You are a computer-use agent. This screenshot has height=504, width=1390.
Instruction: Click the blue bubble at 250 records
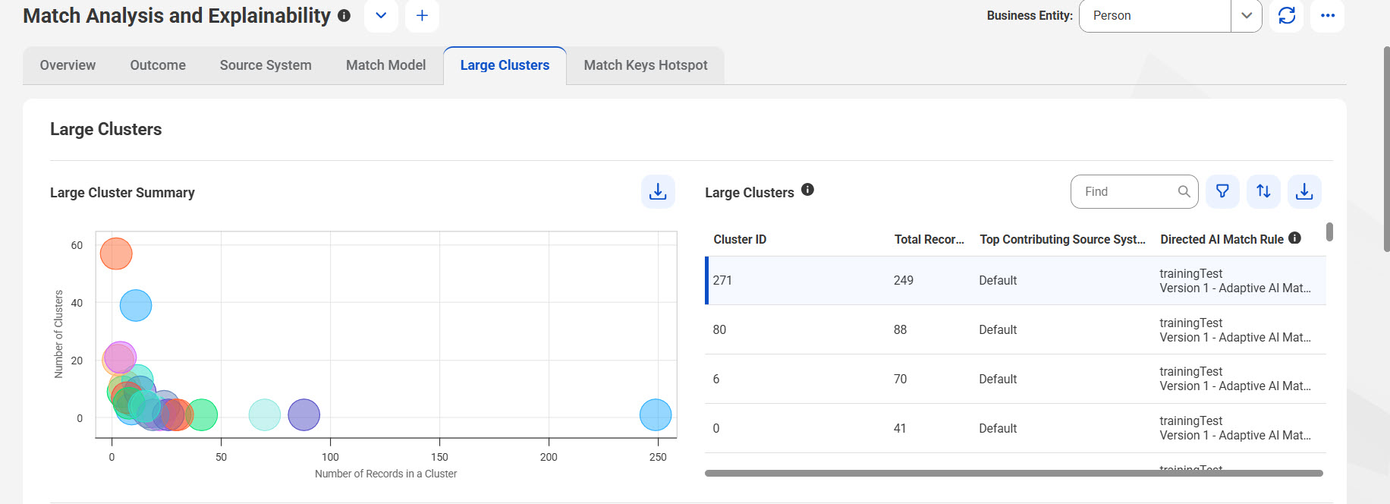pos(656,414)
